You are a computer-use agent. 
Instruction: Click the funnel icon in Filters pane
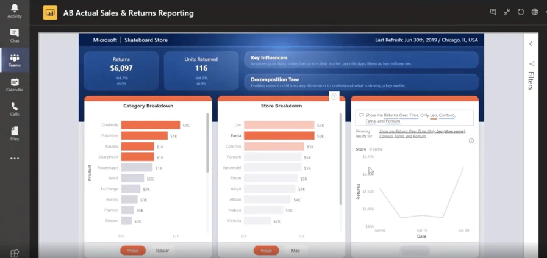pos(531,63)
